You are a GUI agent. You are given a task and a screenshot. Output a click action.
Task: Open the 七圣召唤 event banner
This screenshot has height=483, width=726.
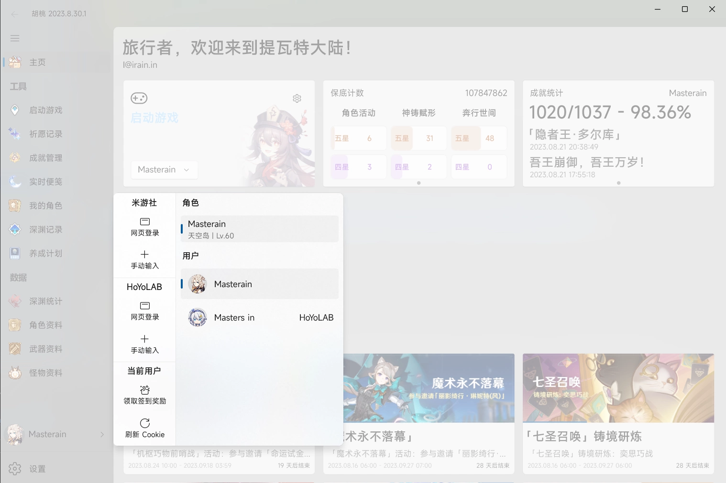[618, 388]
